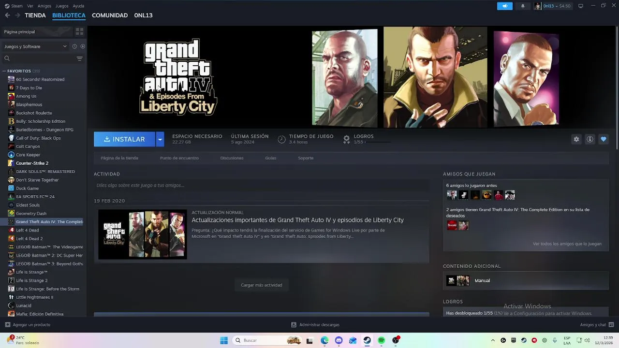Click Agregar un producto
Screen dimensions: 619x348
pyautogui.click(x=28, y=325)
